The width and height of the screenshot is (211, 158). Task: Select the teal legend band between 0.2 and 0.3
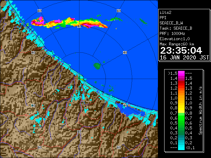181,138
